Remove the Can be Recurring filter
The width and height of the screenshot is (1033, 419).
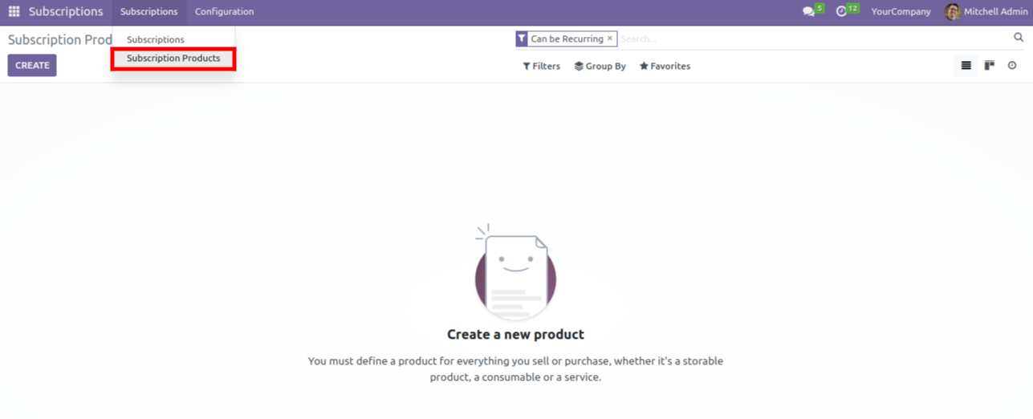[610, 39]
